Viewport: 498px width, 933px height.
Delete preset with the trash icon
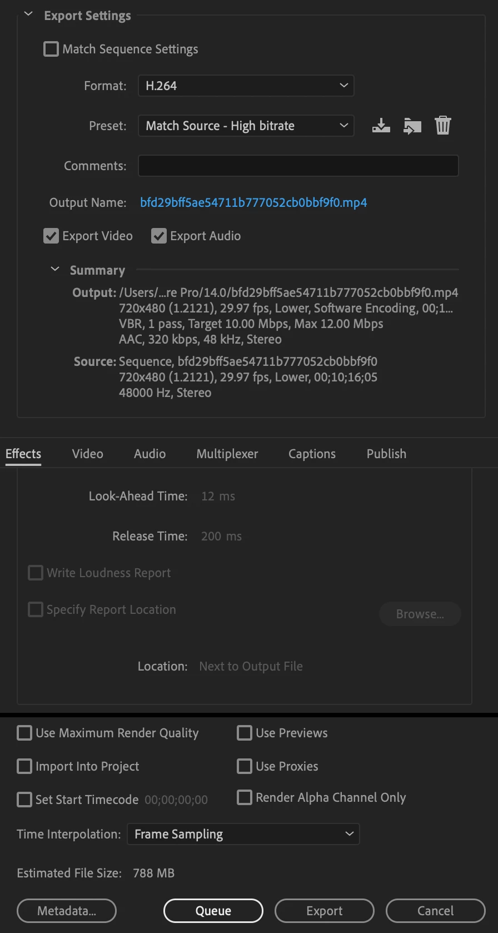pos(443,126)
